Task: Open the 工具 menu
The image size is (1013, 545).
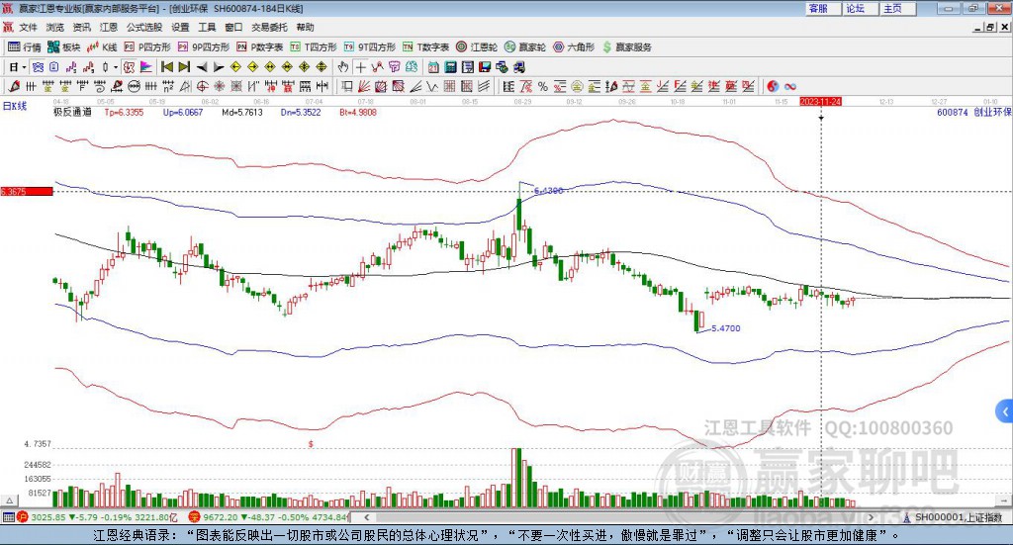Action: tap(207, 27)
